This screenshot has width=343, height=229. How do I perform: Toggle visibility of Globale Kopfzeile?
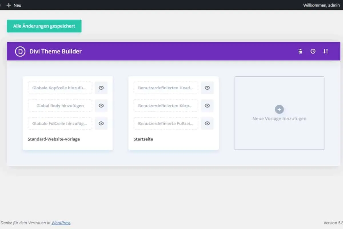[101, 88]
